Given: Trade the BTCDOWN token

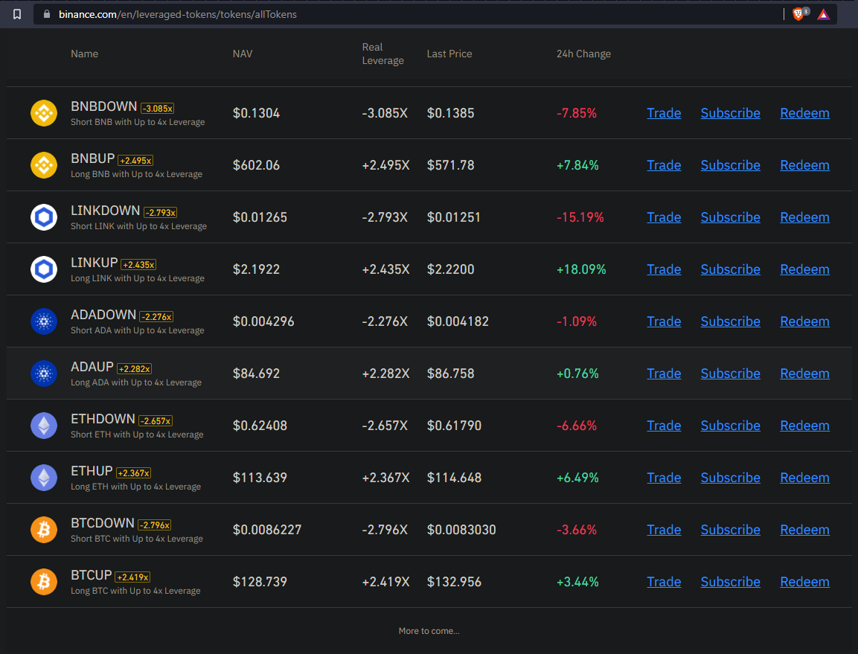Looking at the screenshot, I should point(664,530).
